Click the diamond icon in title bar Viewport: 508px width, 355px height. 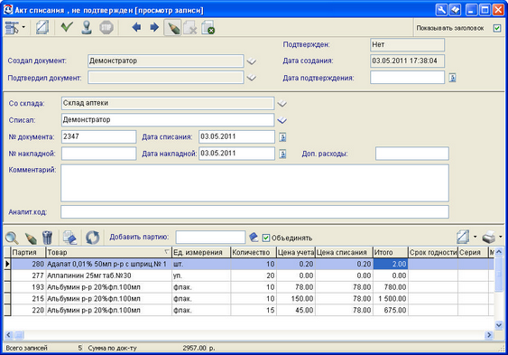[x=455, y=10]
